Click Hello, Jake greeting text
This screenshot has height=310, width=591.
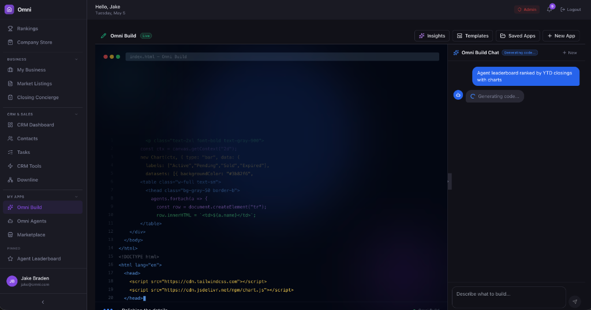coord(108,7)
